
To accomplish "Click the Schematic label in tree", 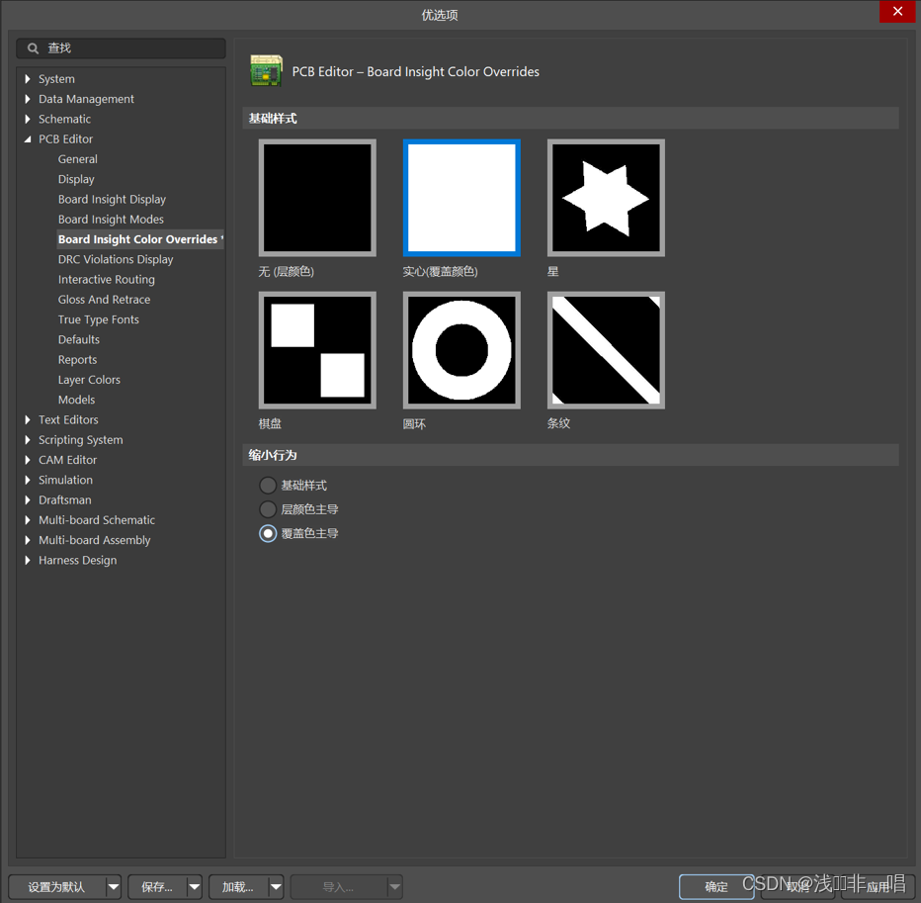I will pyautogui.click(x=64, y=119).
